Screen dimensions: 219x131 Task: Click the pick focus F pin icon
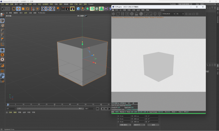click(155, 14)
